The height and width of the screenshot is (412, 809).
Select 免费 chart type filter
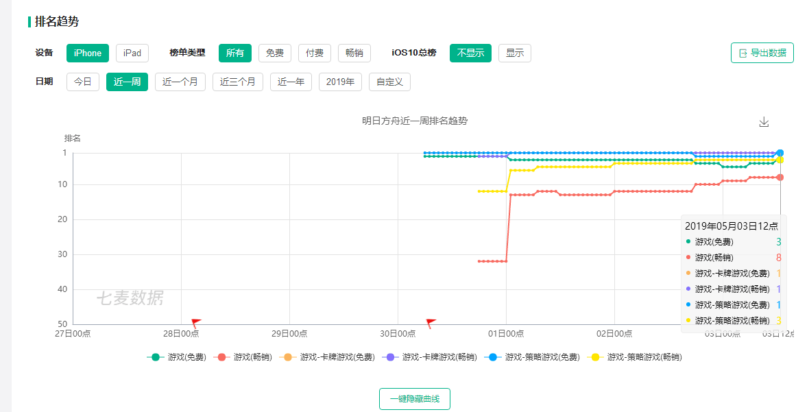click(274, 53)
